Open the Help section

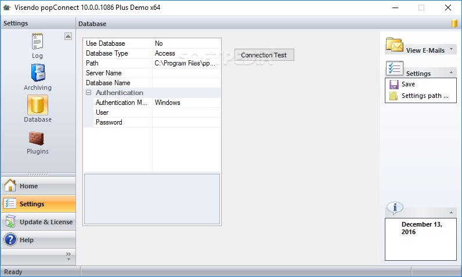pos(38,240)
